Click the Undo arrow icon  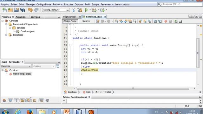[x=30, y=10]
